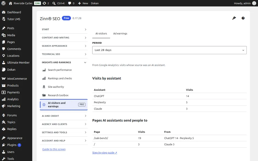
Task: Open the Guide to this screen link
Action: tap(54, 149)
